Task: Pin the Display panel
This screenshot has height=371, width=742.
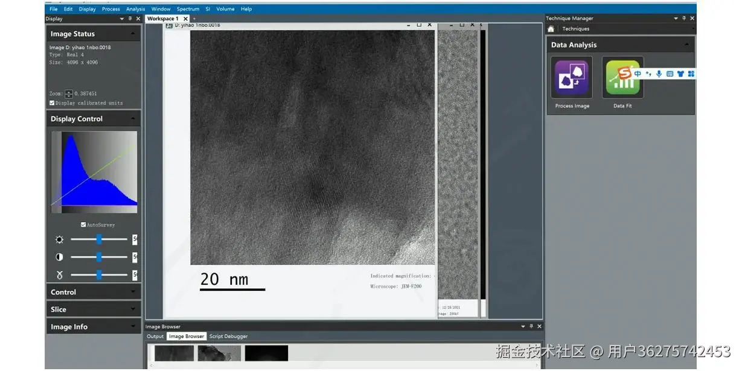Action: pyautogui.click(x=130, y=19)
